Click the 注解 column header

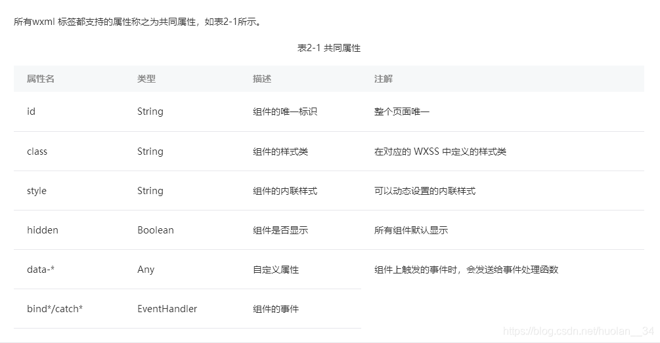383,79
